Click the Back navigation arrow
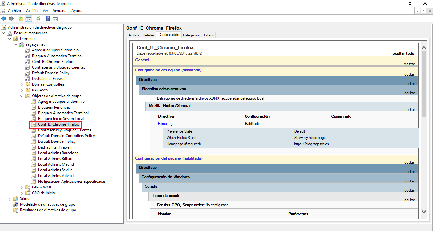433x231 pixels. 4,18
